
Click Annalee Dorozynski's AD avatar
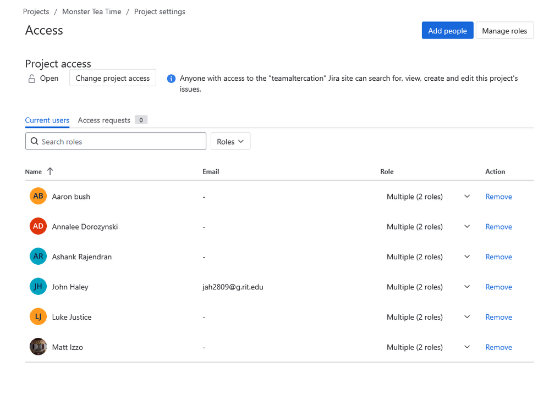(38, 226)
